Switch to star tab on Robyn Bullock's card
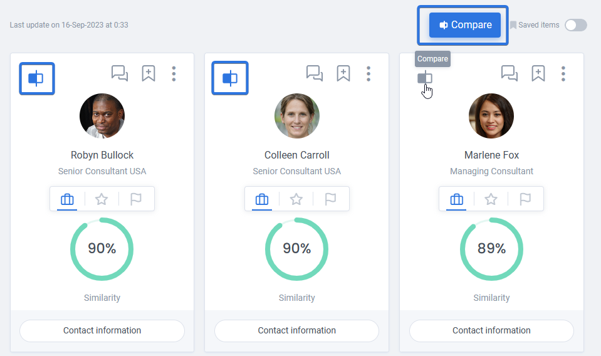Screen dimensions: 601x356 click(x=102, y=199)
